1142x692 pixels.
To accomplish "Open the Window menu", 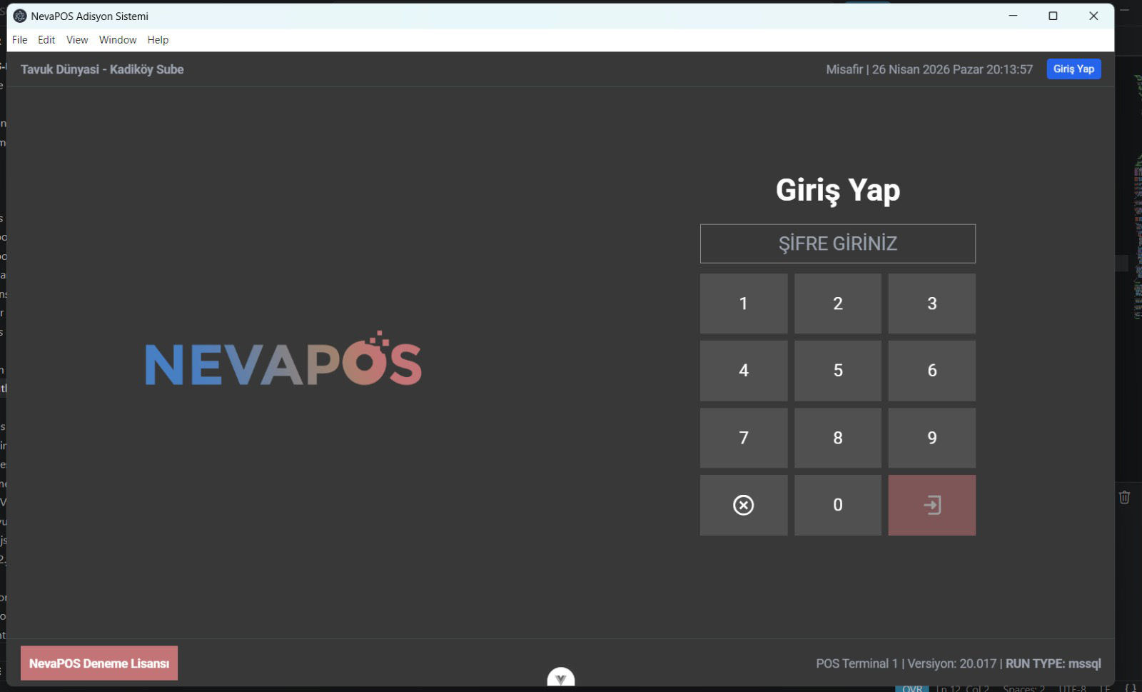I will coord(118,40).
